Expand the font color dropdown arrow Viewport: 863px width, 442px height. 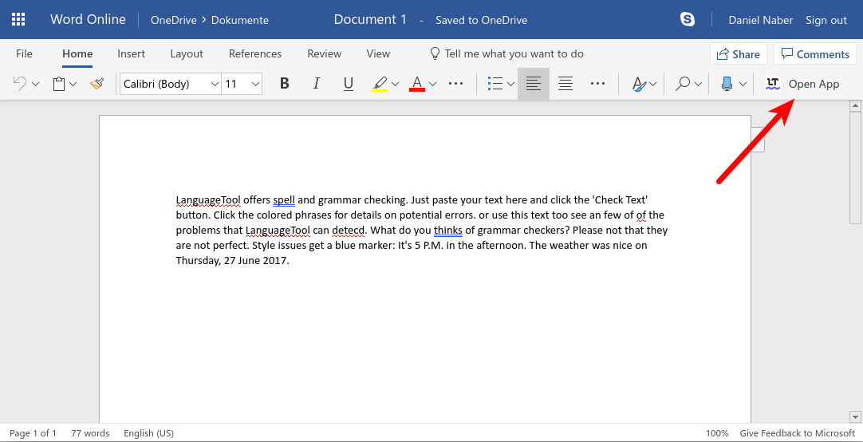[x=432, y=85]
